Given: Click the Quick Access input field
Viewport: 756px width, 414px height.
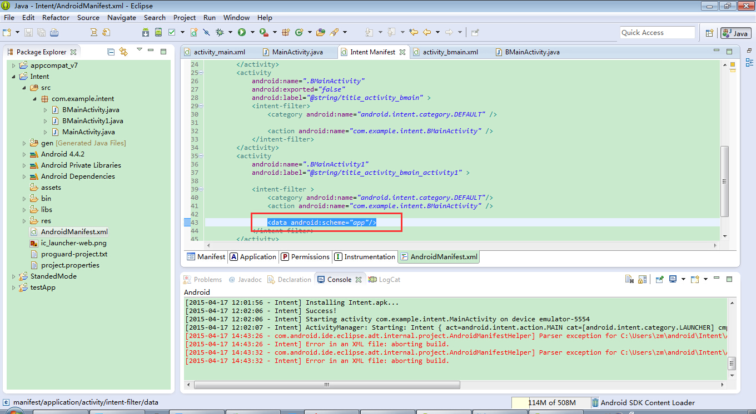Looking at the screenshot, I should 658,33.
